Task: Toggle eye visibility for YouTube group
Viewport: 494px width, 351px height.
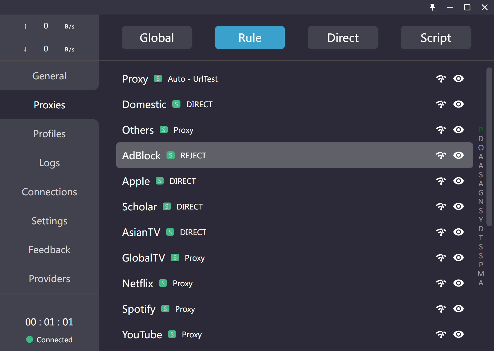Action: point(459,334)
